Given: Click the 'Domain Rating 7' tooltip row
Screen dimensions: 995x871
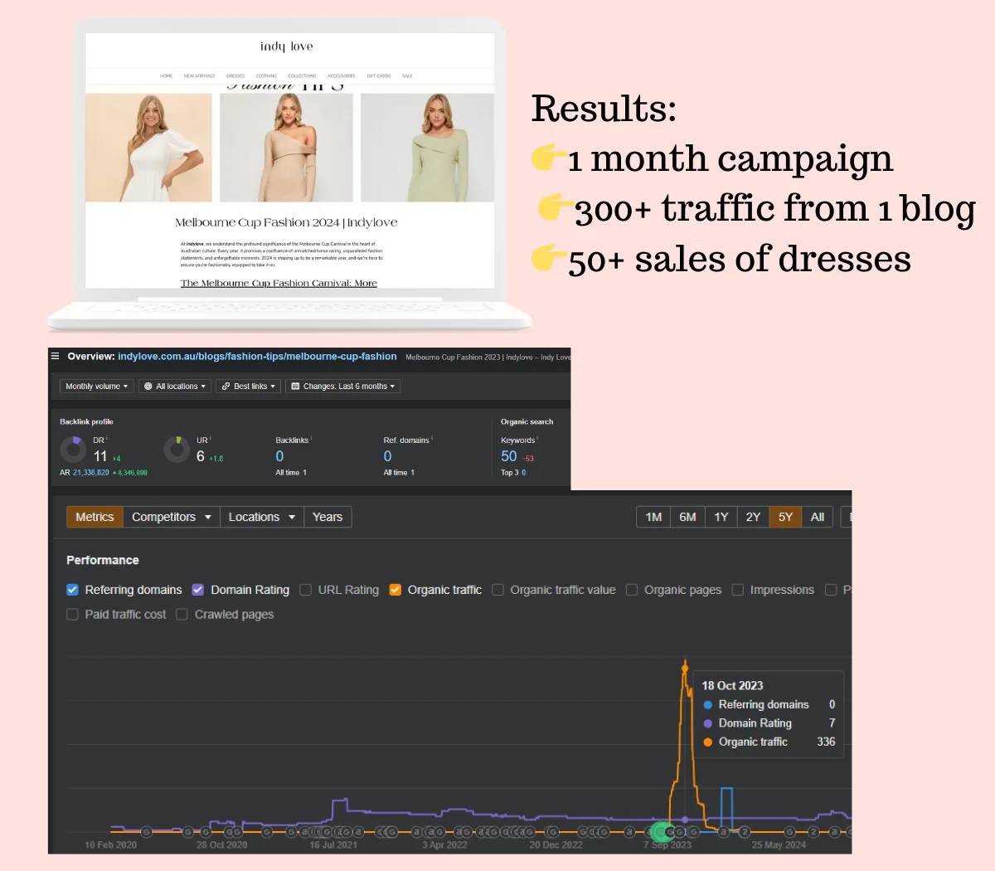Looking at the screenshot, I should click(x=769, y=723).
